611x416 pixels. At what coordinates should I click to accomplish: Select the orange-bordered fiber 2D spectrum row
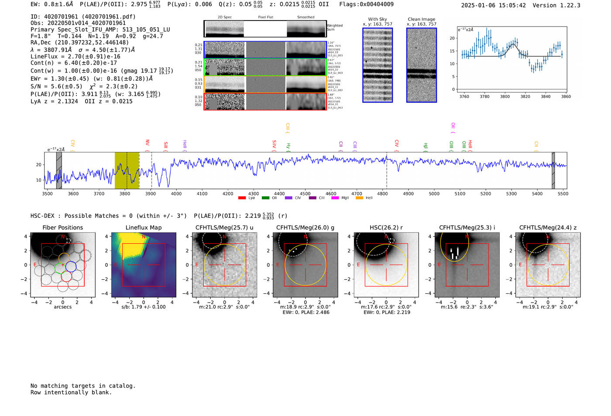point(265,84)
